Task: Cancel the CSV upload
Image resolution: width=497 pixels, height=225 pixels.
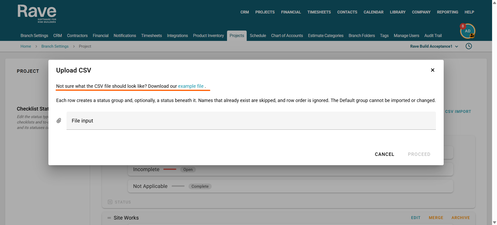Action: click(x=384, y=154)
